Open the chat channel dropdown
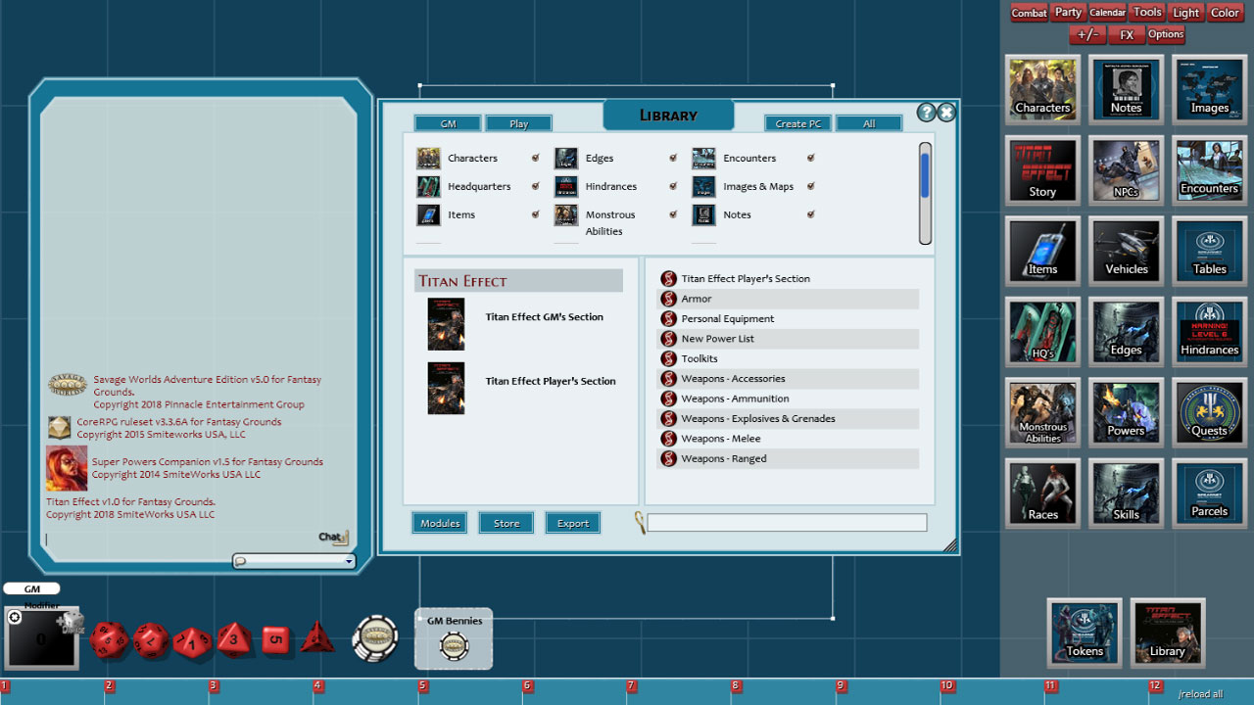Image resolution: width=1254 pixels, height=705 pixels. coord(348,560)
